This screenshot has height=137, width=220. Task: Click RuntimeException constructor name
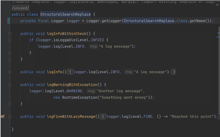point(80,98)
